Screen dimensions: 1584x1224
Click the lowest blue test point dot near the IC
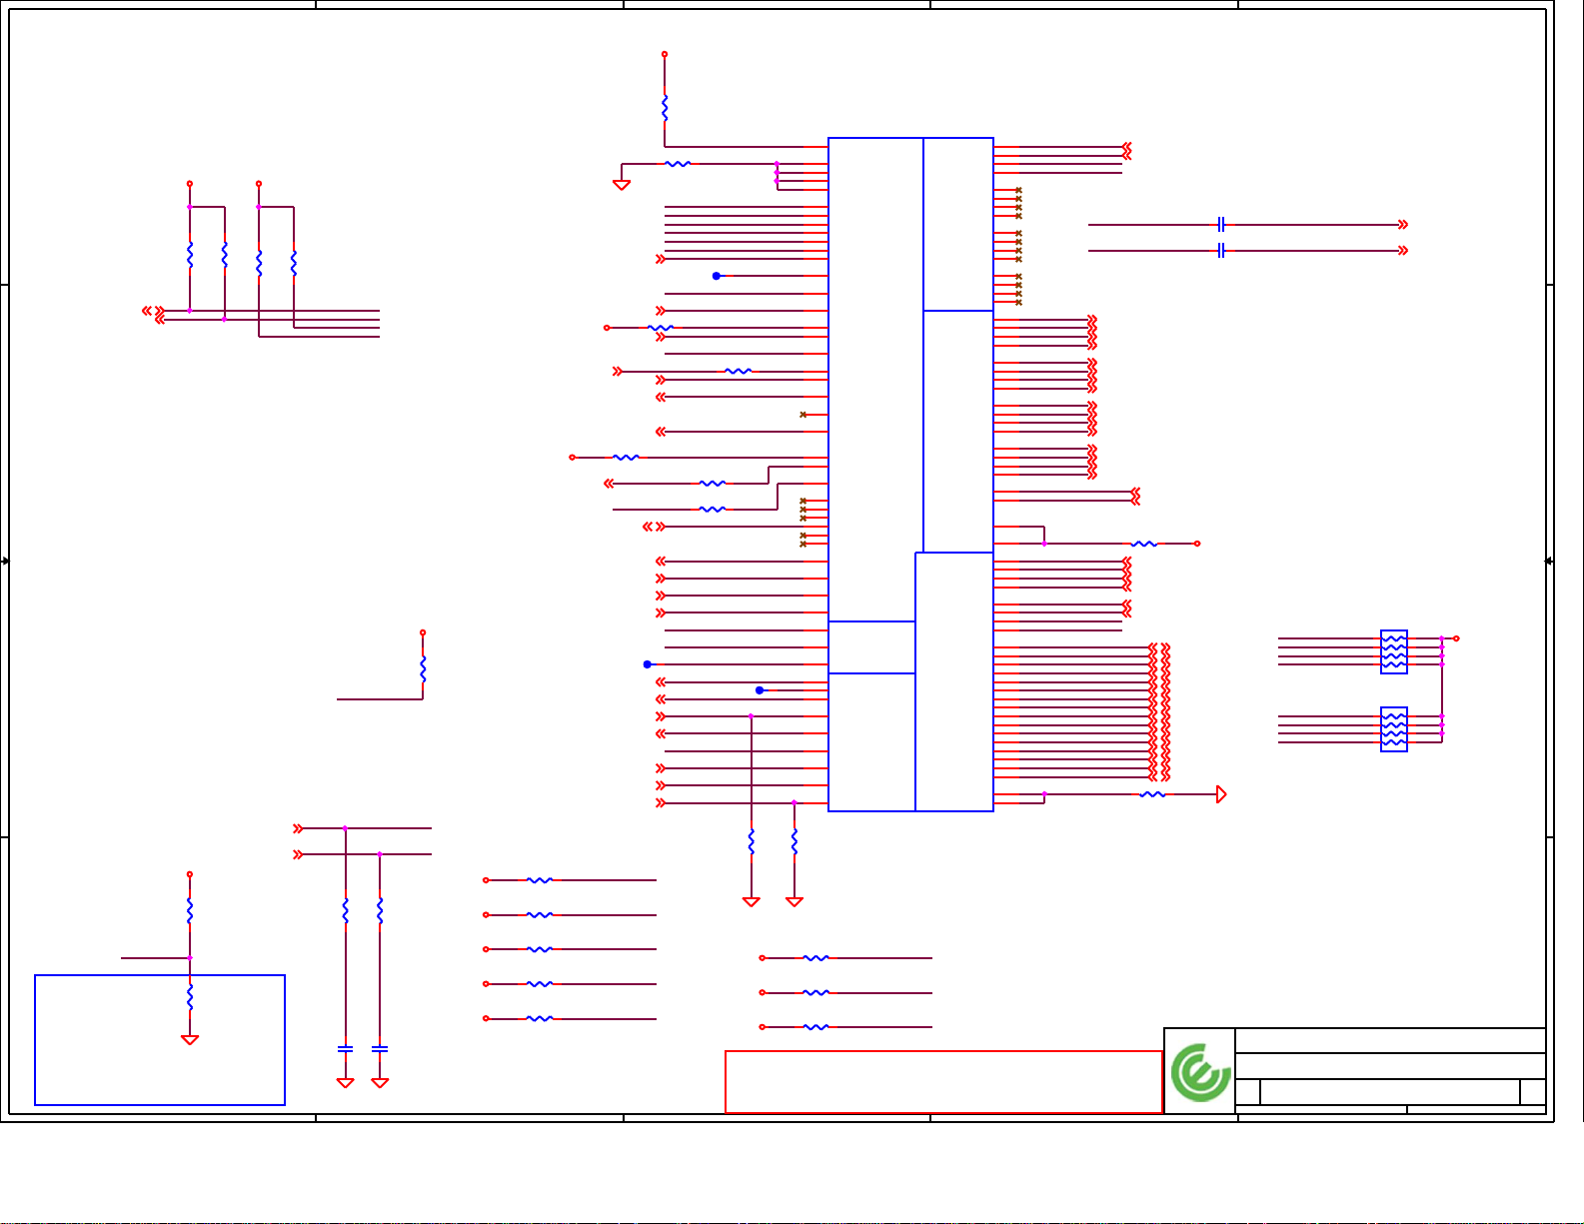pyautogui.click(x=760, y=690)
